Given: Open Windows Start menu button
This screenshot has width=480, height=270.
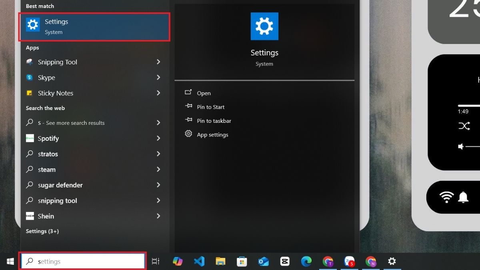Looking at the screenshot, I should tap(10, 262).
